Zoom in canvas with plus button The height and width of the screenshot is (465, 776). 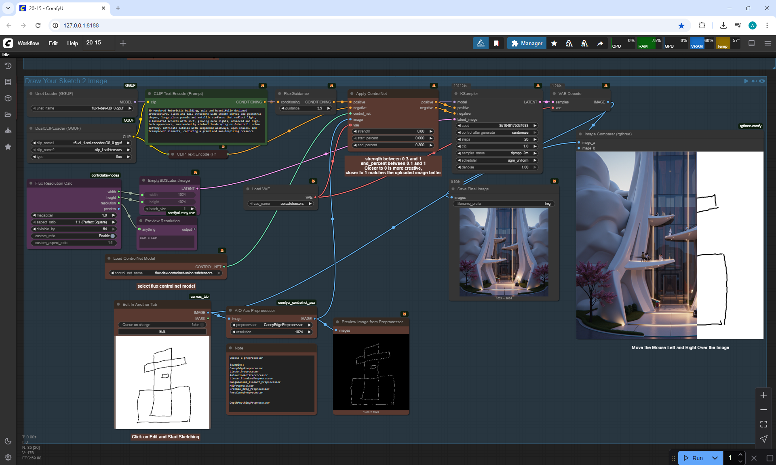[763, 395]
